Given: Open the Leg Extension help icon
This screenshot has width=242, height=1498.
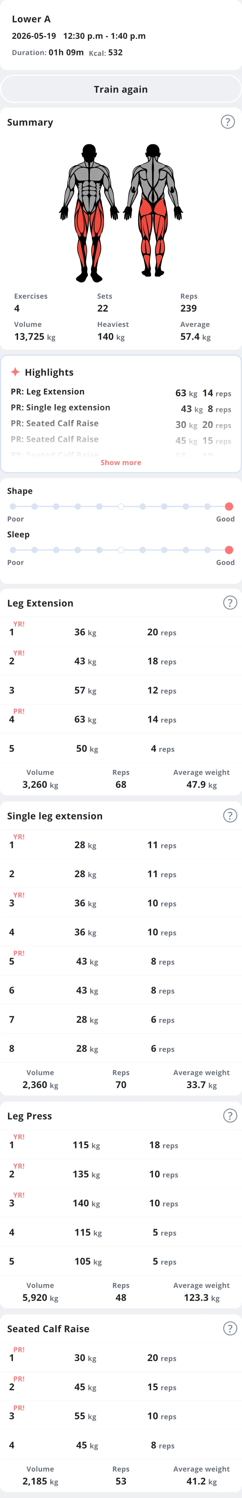Looking at the screenshot, I should coord(230,602).
